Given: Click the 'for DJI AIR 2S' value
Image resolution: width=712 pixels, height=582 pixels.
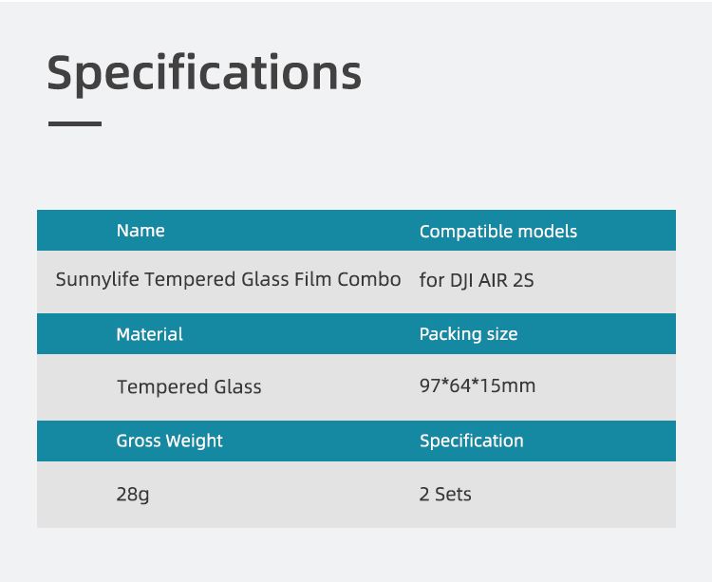Looking at the screenshot, I should click(477, 280).
